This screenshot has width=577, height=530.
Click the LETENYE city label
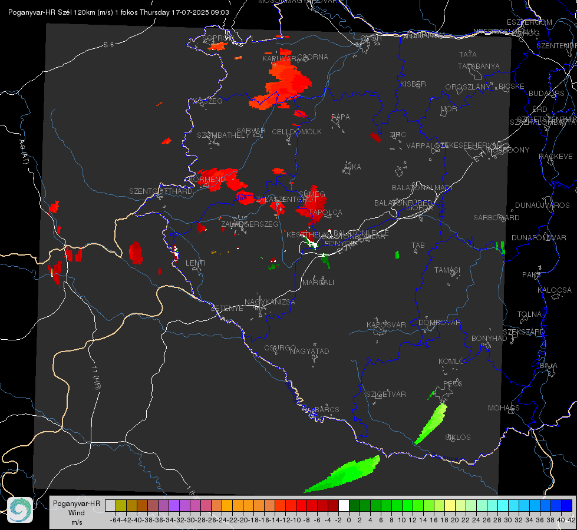pos(227,309)
